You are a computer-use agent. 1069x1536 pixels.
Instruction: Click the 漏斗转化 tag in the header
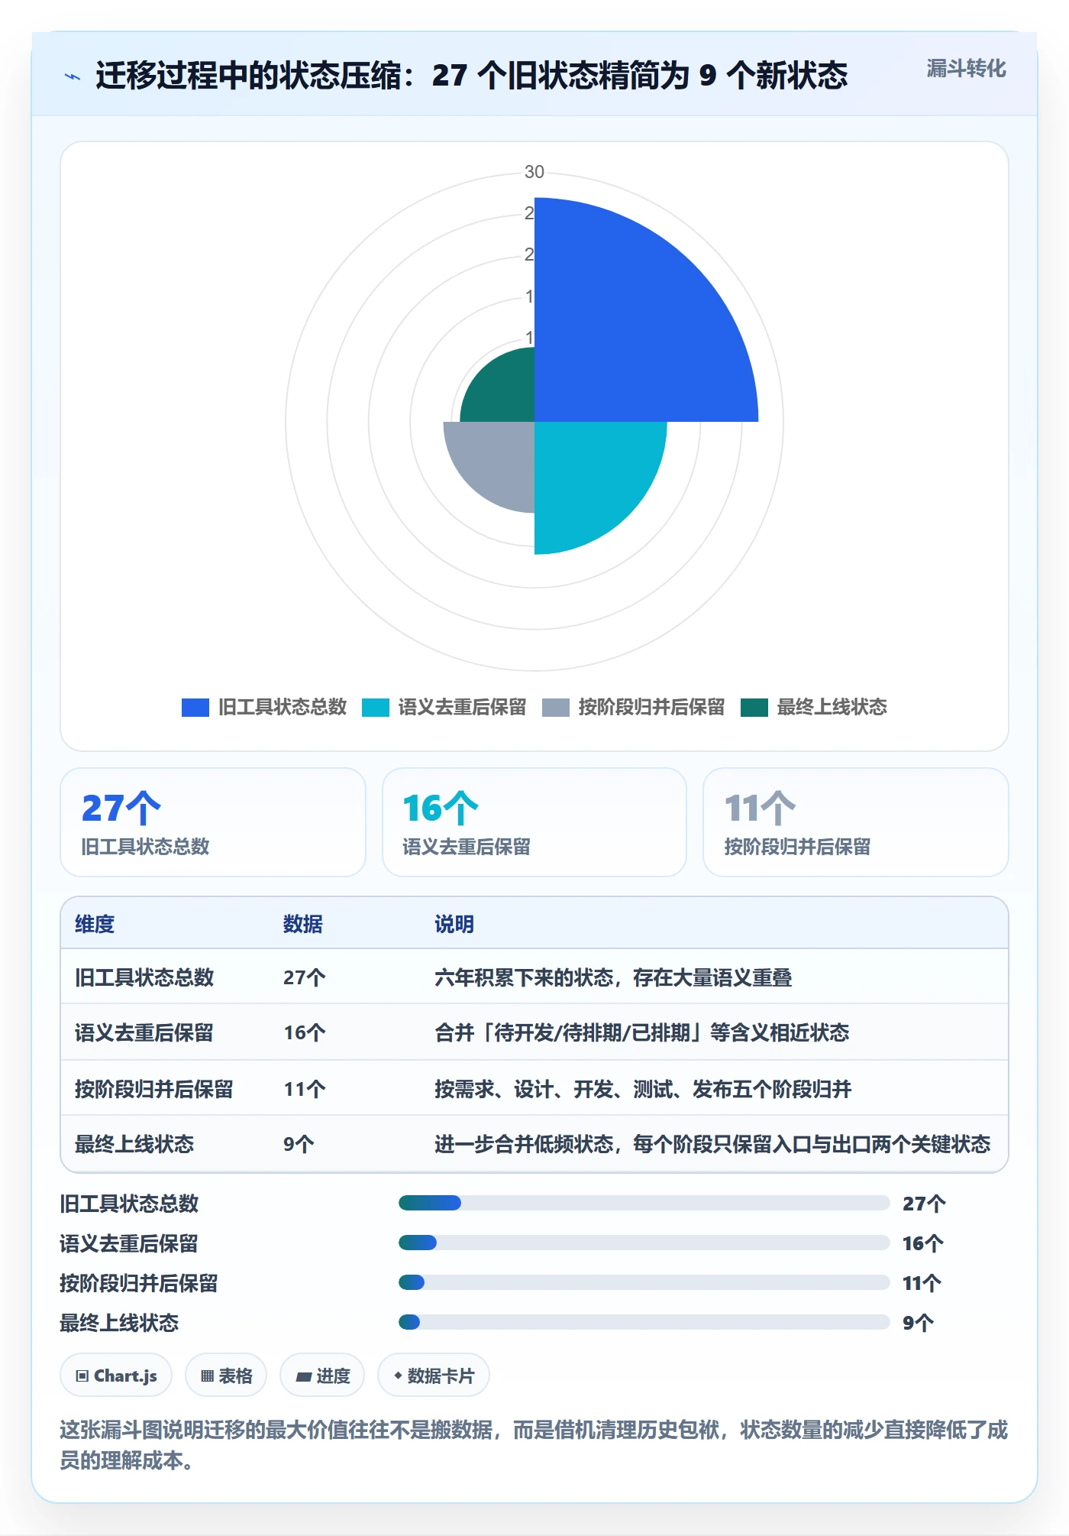pos(966,69)
